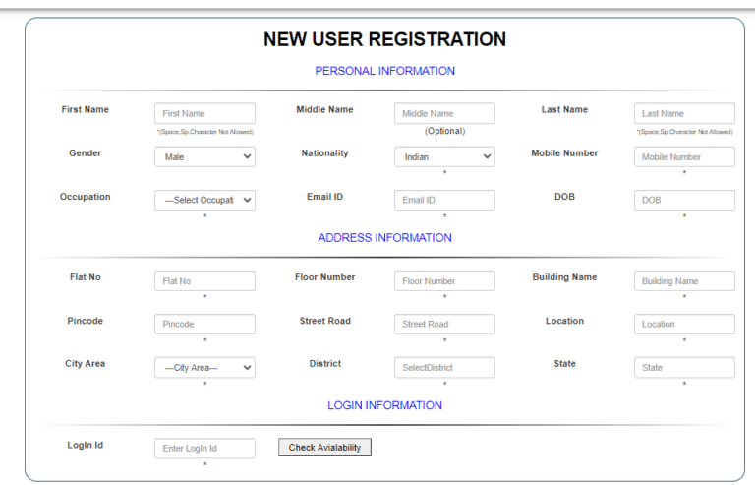Select the Mobile Number field
This screenshot has height=485, width=755.
[x=684, y=157]
